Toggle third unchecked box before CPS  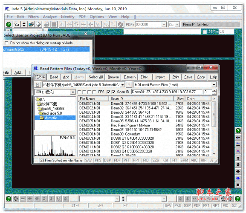coord(89,92)
